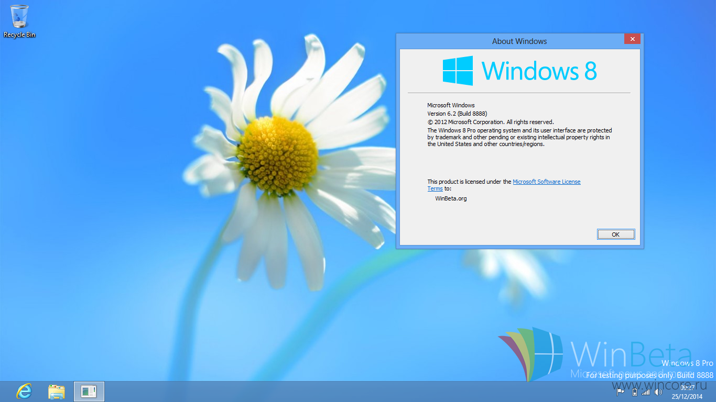Click the About Windows title bar
The width and height of the screenshot is (716, 402).
click(x=519, y=41)
